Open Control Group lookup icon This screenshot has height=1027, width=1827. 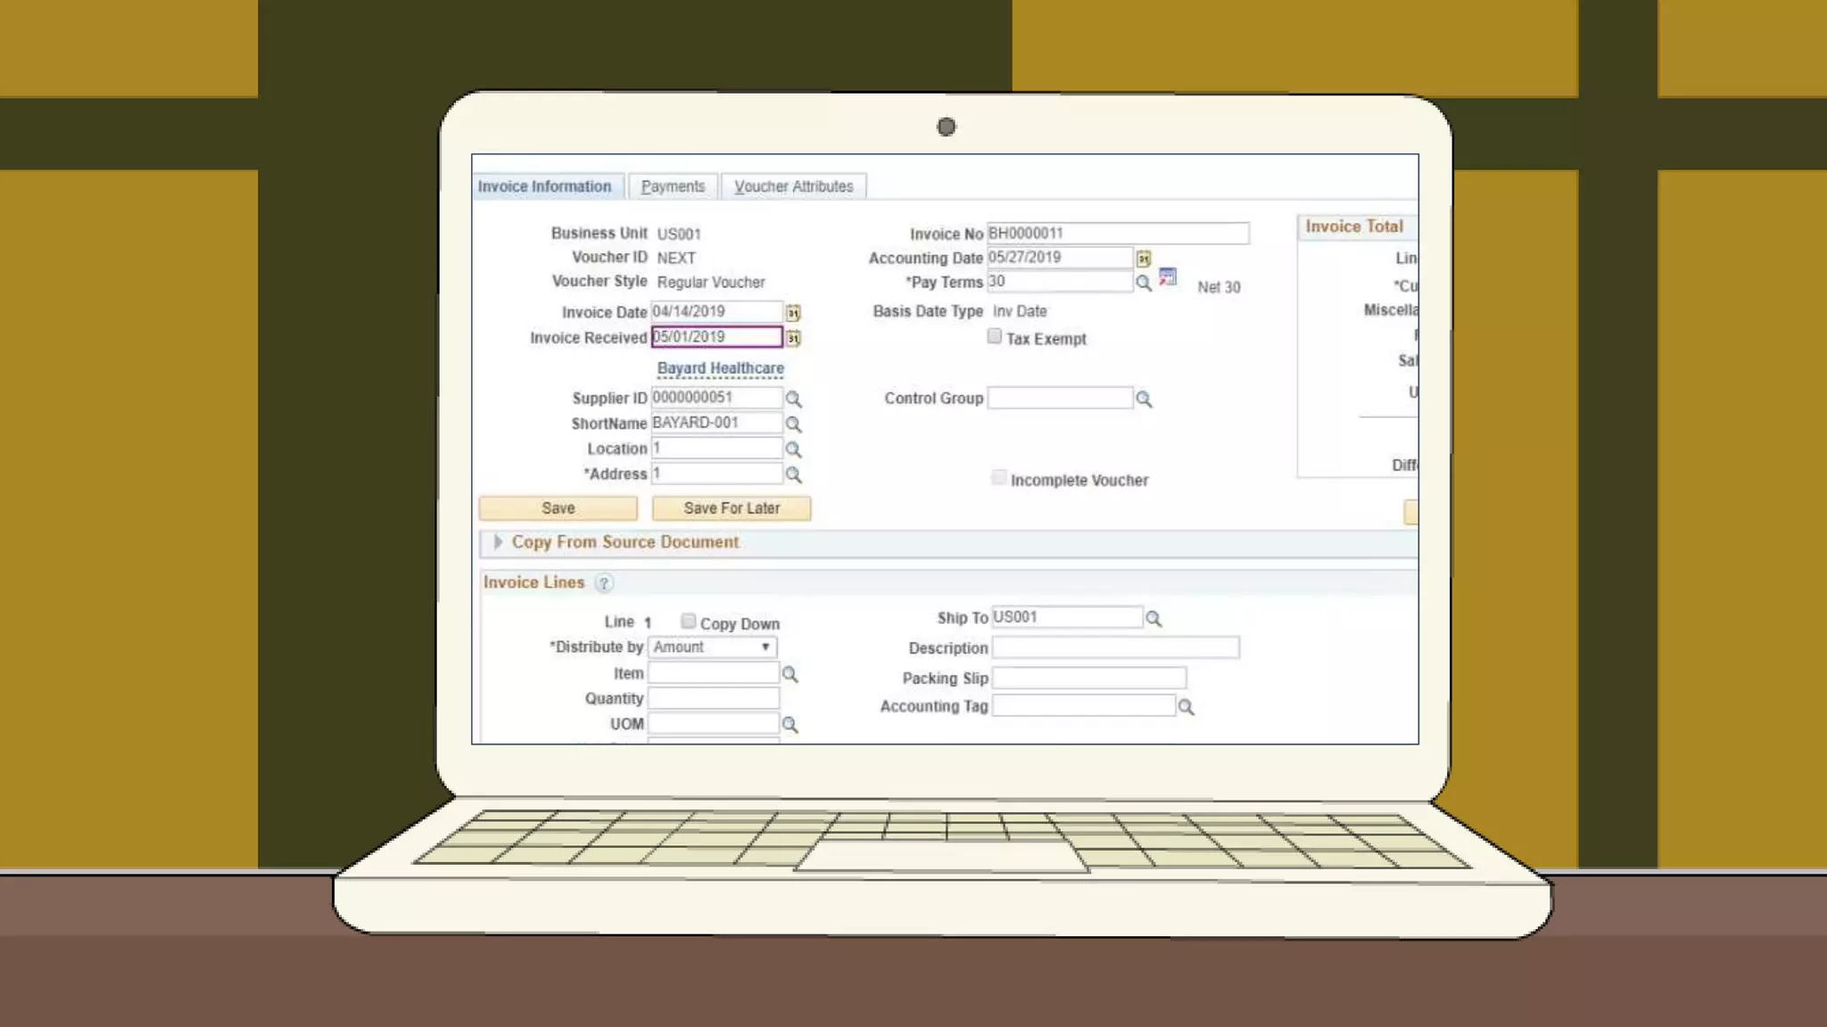click(x=1144, y=399)
